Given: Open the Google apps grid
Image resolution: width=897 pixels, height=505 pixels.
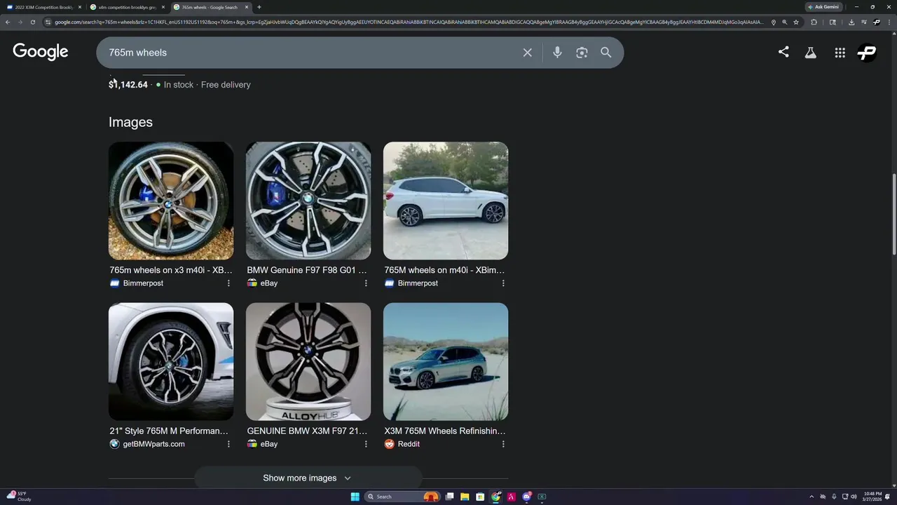Looking at the screenshot, I should pos(840,53).
